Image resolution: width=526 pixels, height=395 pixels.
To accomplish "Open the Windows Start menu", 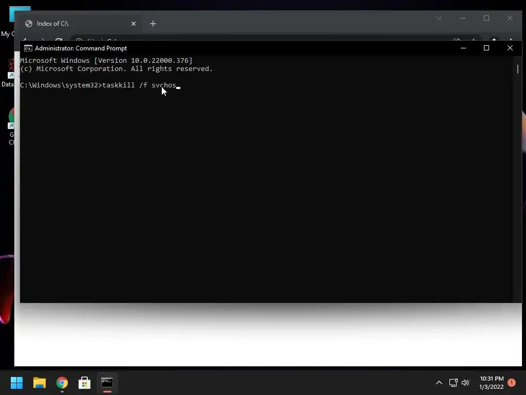I will point(16,383).
